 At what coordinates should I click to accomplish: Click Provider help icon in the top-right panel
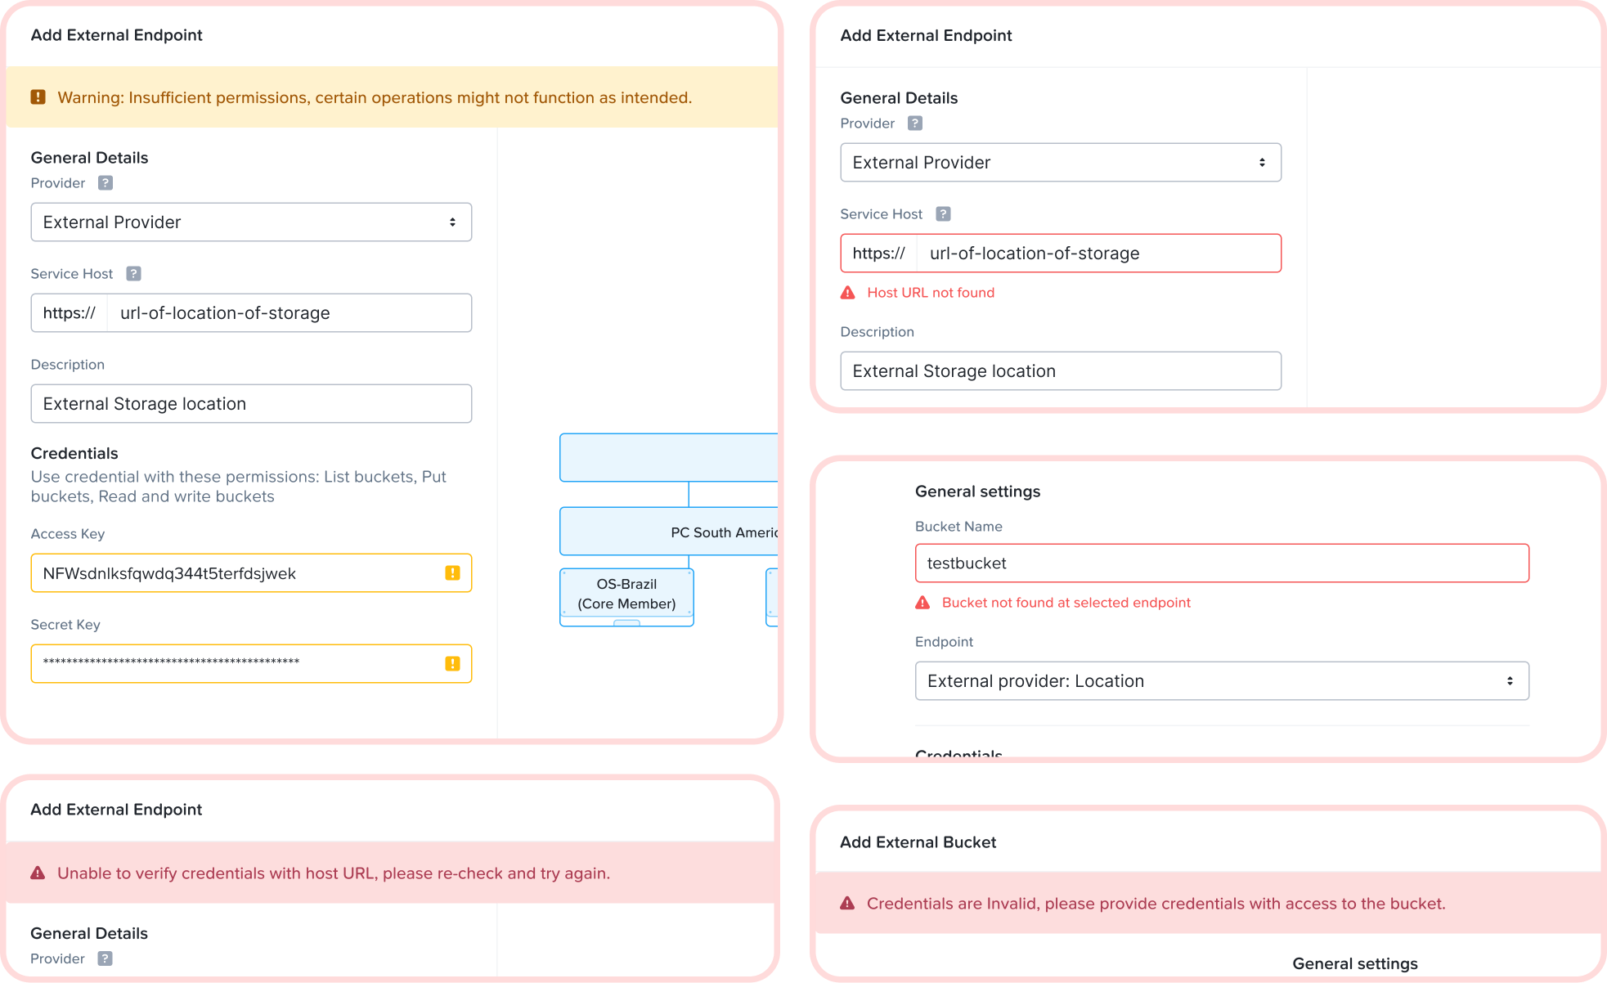click(915, 123)
